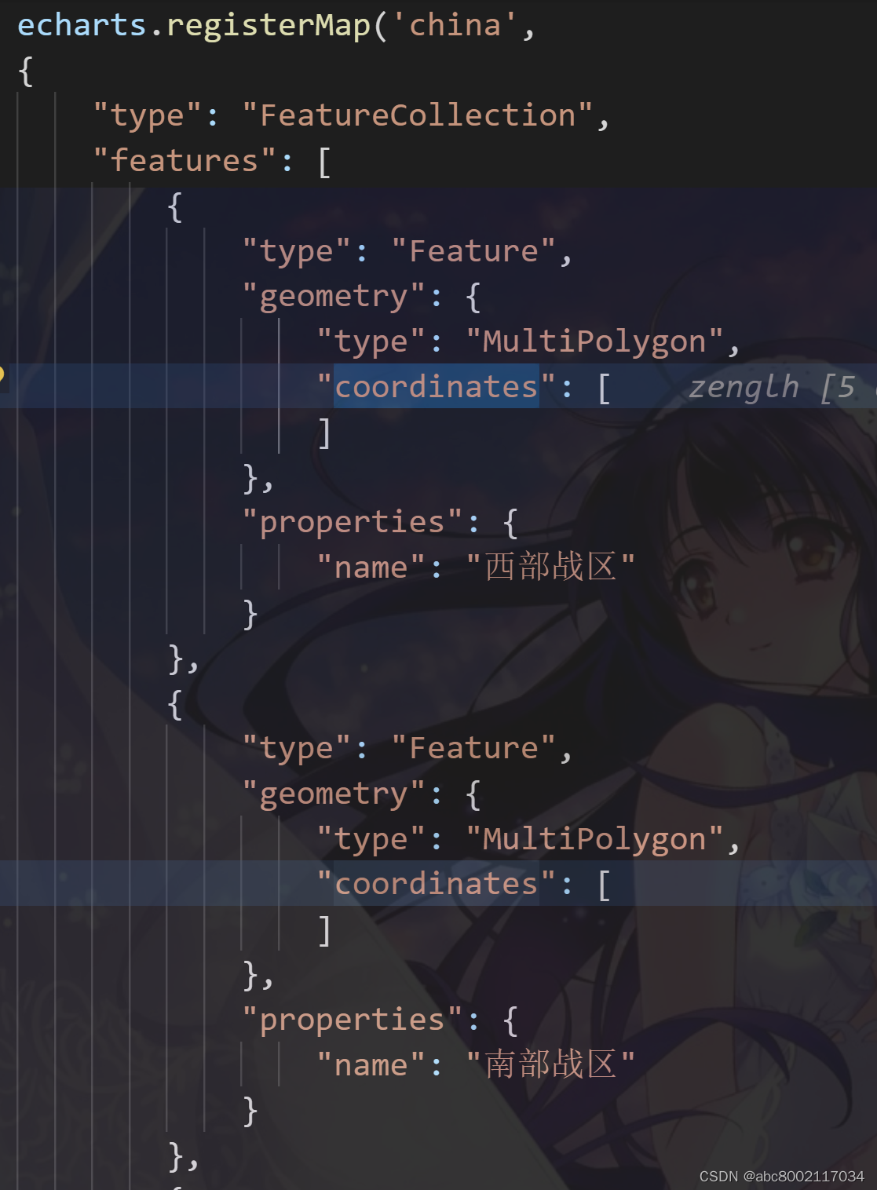Click the "name" key next to 西部战区

click(x=371, y=568)
